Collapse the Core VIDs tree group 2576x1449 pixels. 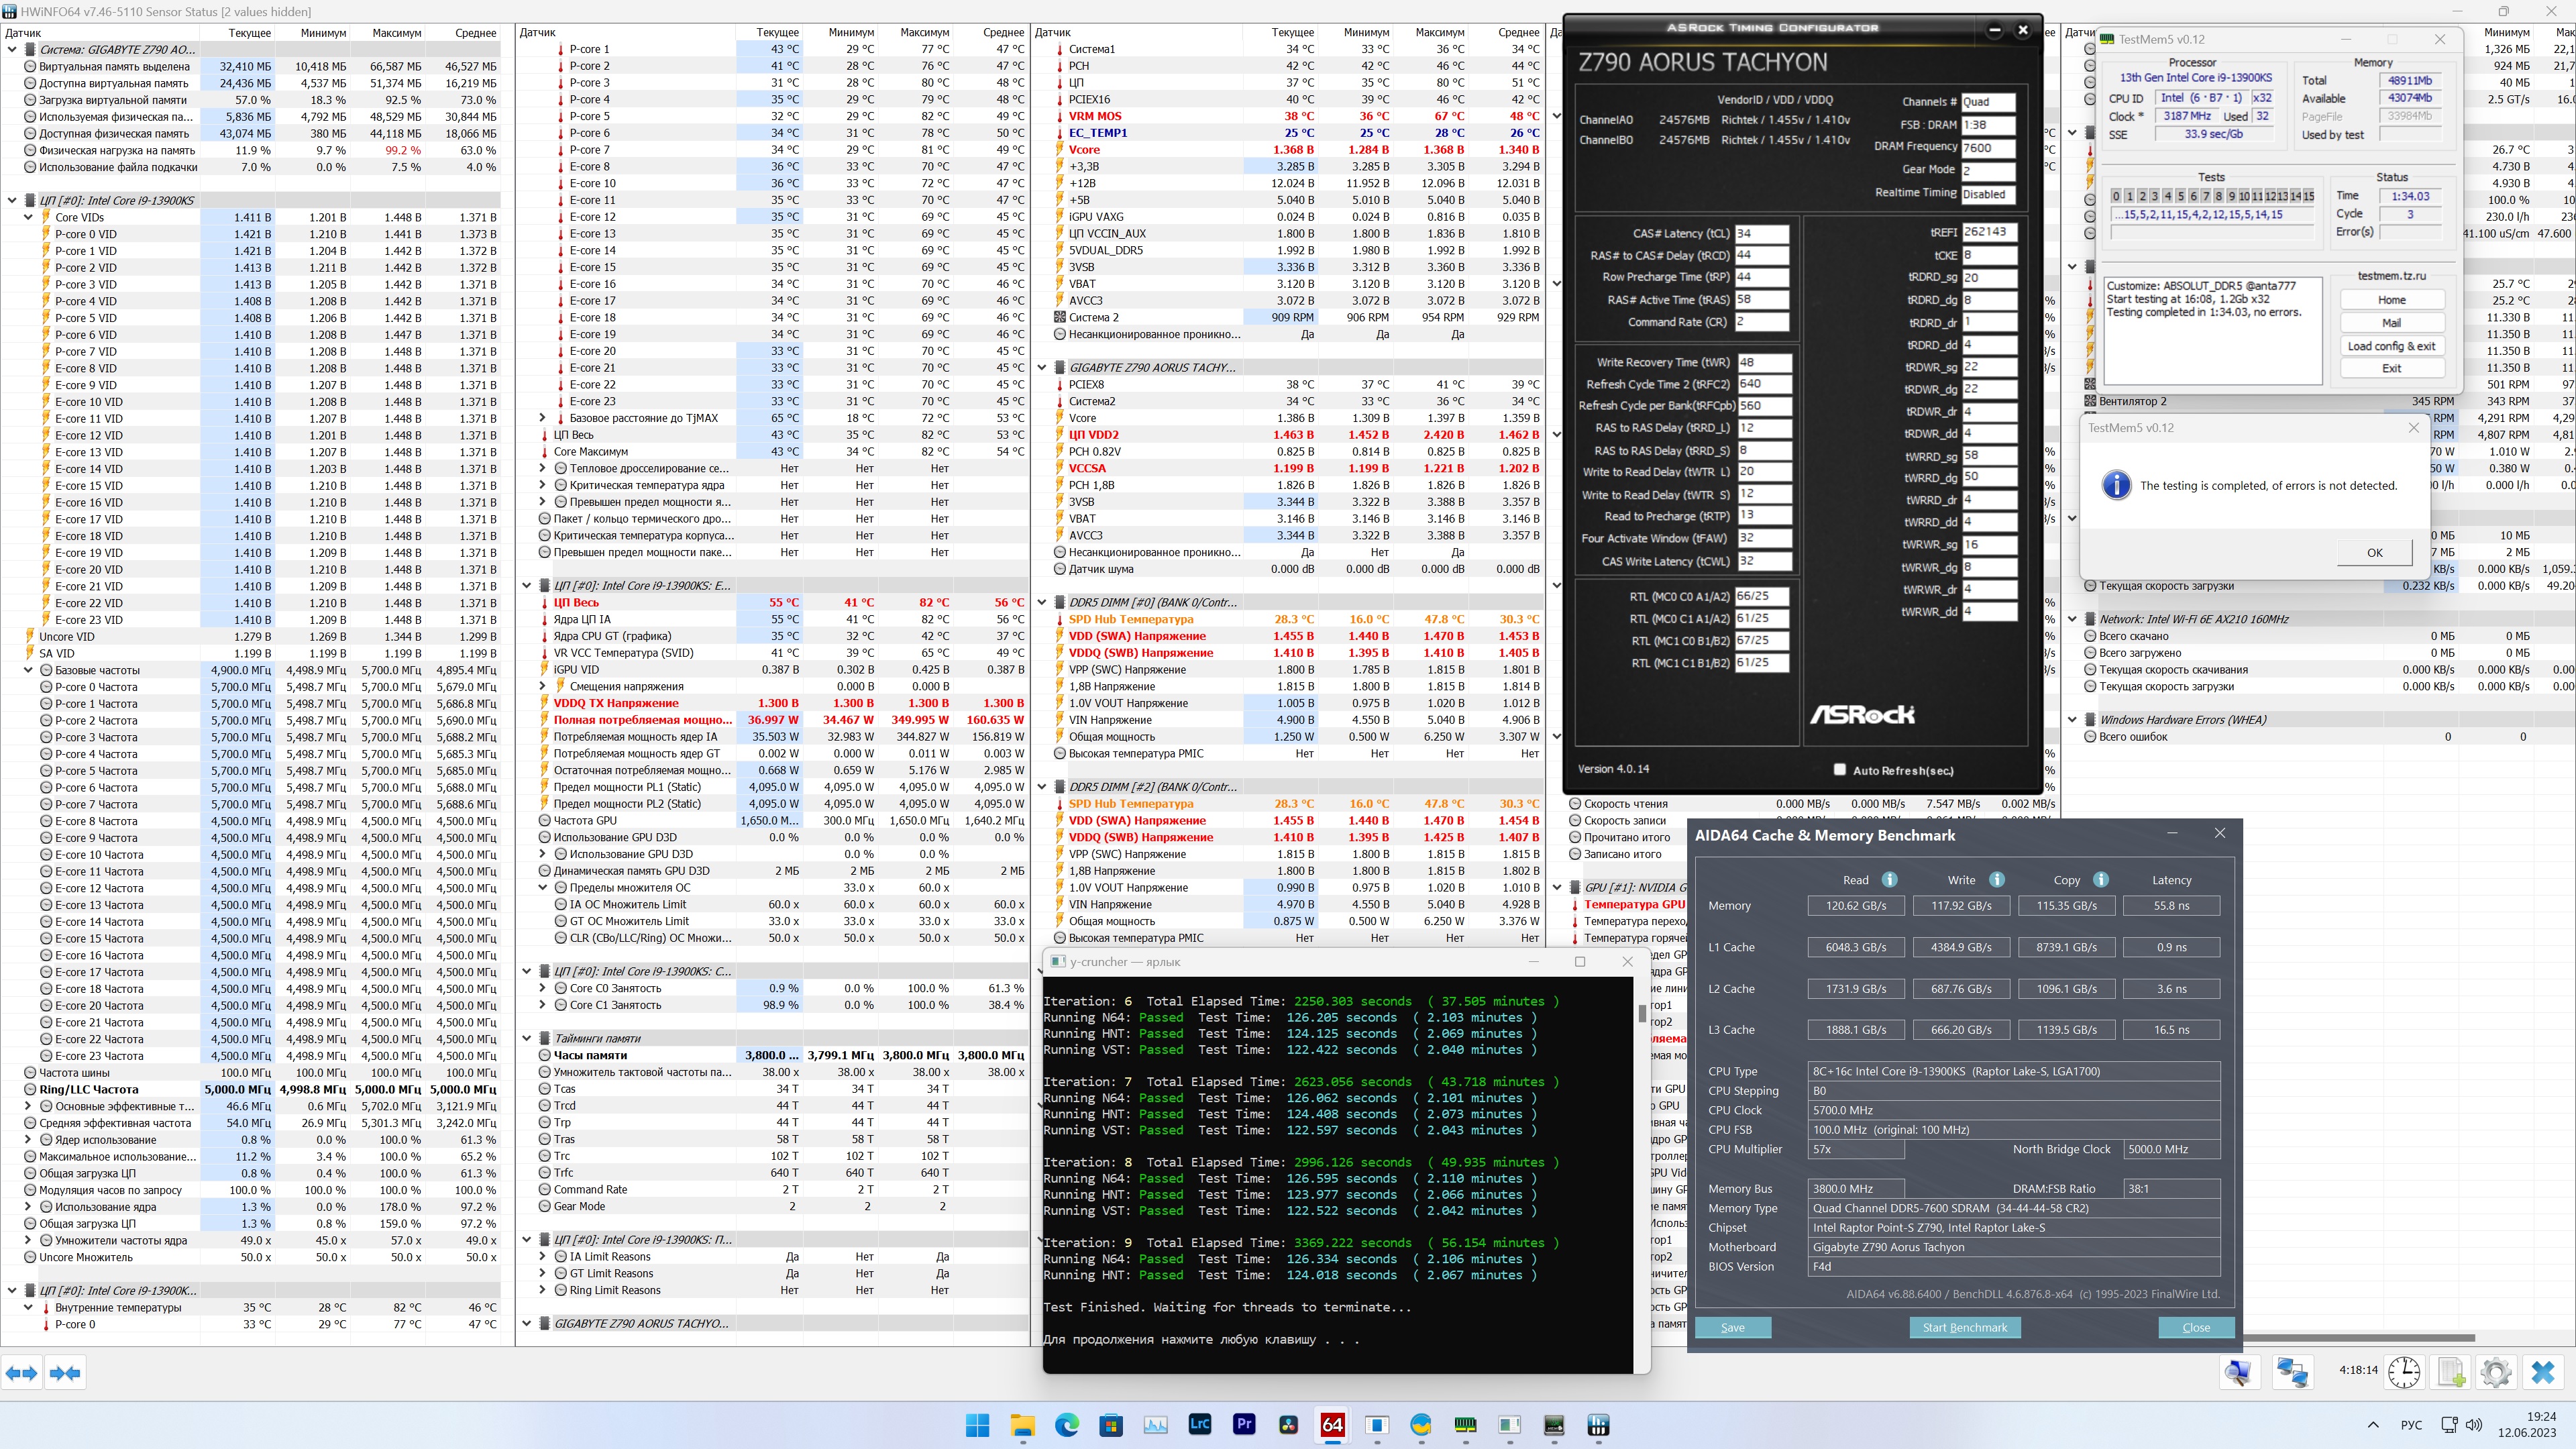pos(29,217)
